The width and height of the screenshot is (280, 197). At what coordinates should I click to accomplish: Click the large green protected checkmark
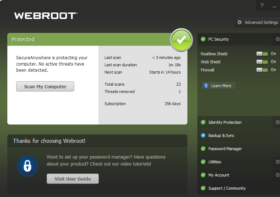pos(181,40)
